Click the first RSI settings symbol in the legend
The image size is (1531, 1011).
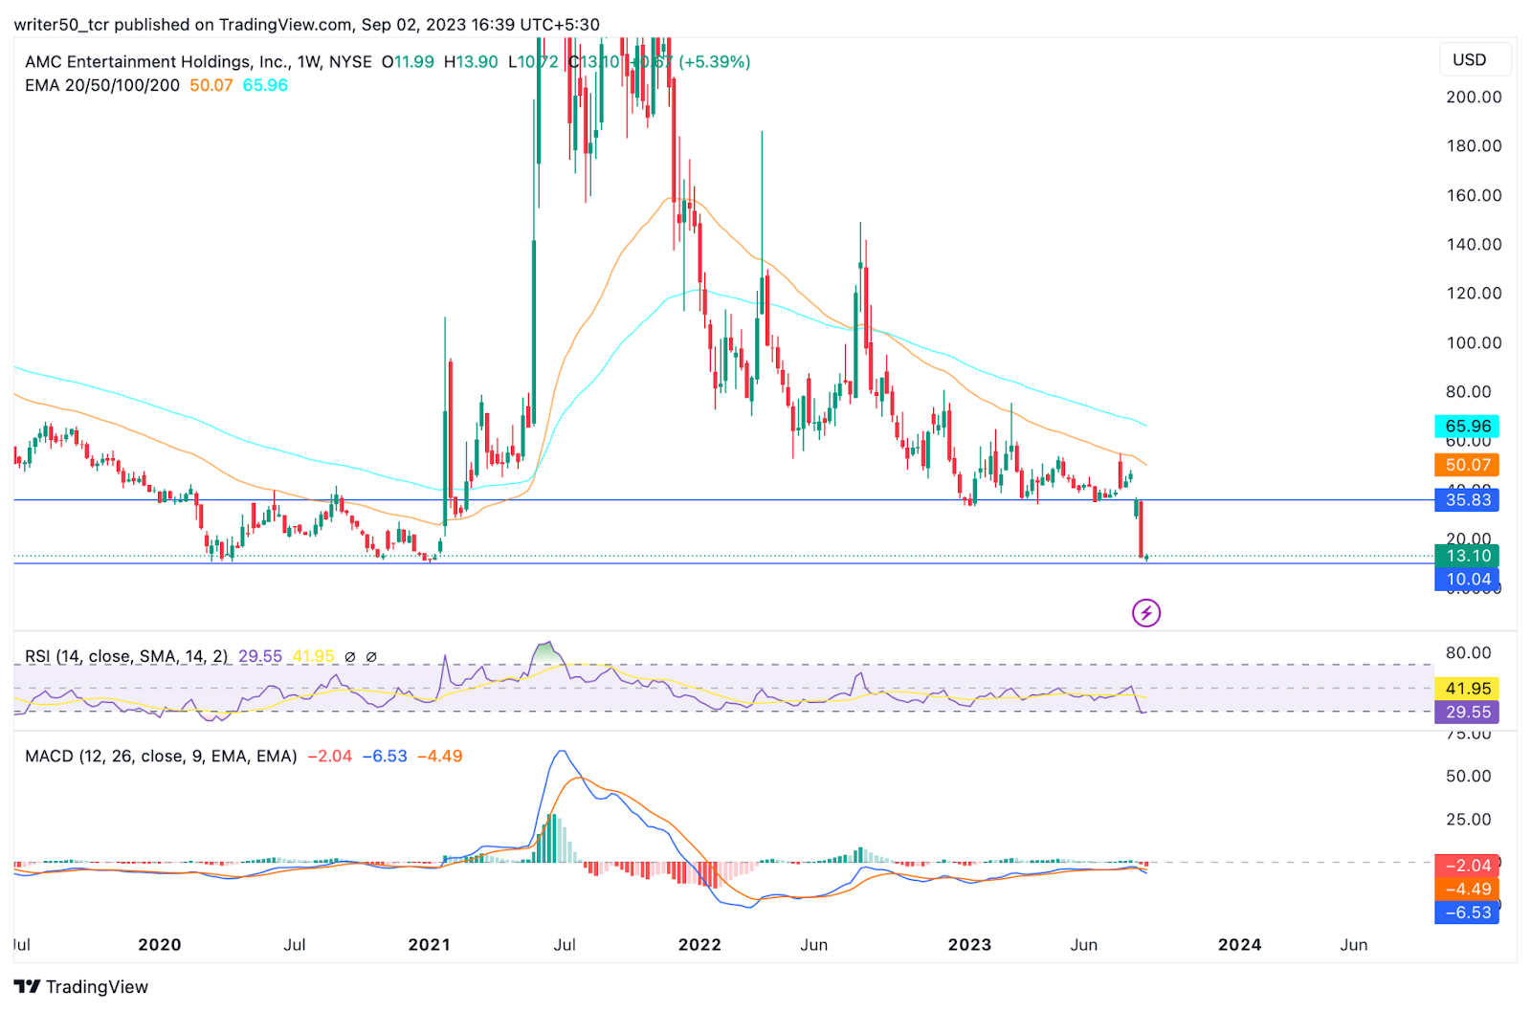(x=350, y=657)
